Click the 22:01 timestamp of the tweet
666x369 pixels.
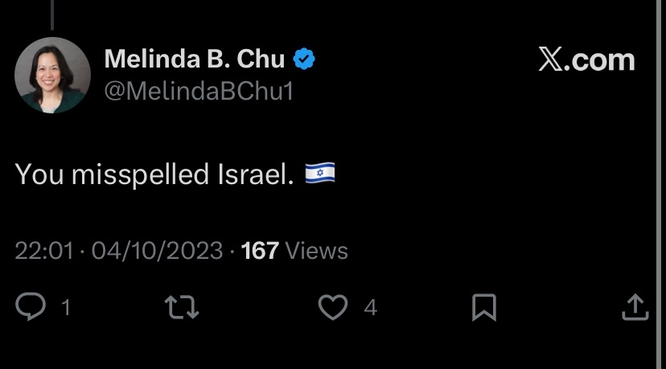[44, 251]
